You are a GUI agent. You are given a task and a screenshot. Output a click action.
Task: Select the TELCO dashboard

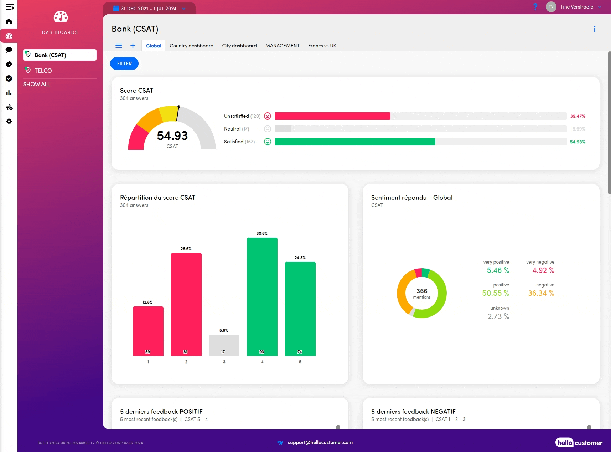coord(43,71)
